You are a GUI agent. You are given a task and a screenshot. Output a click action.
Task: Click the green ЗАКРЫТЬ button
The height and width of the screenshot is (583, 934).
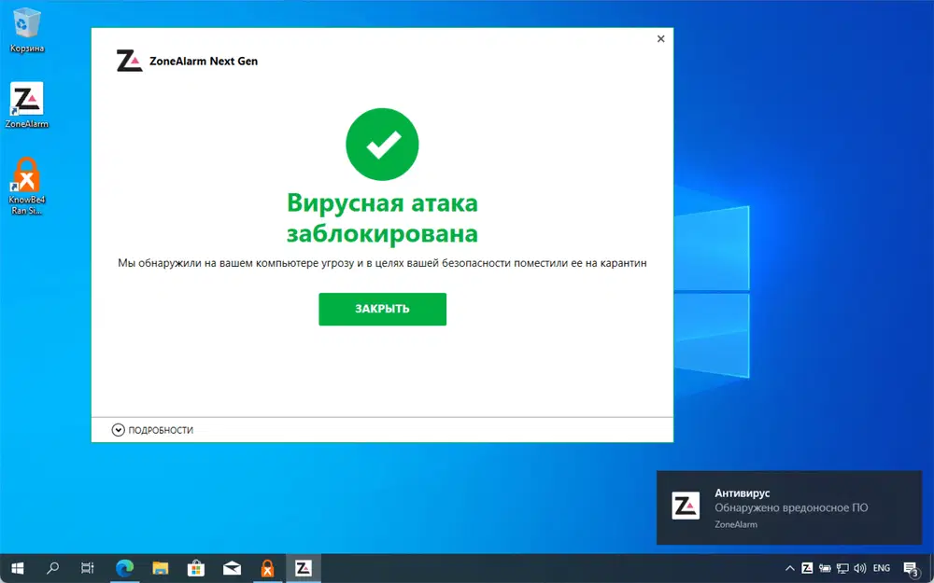tap(382, 309)
